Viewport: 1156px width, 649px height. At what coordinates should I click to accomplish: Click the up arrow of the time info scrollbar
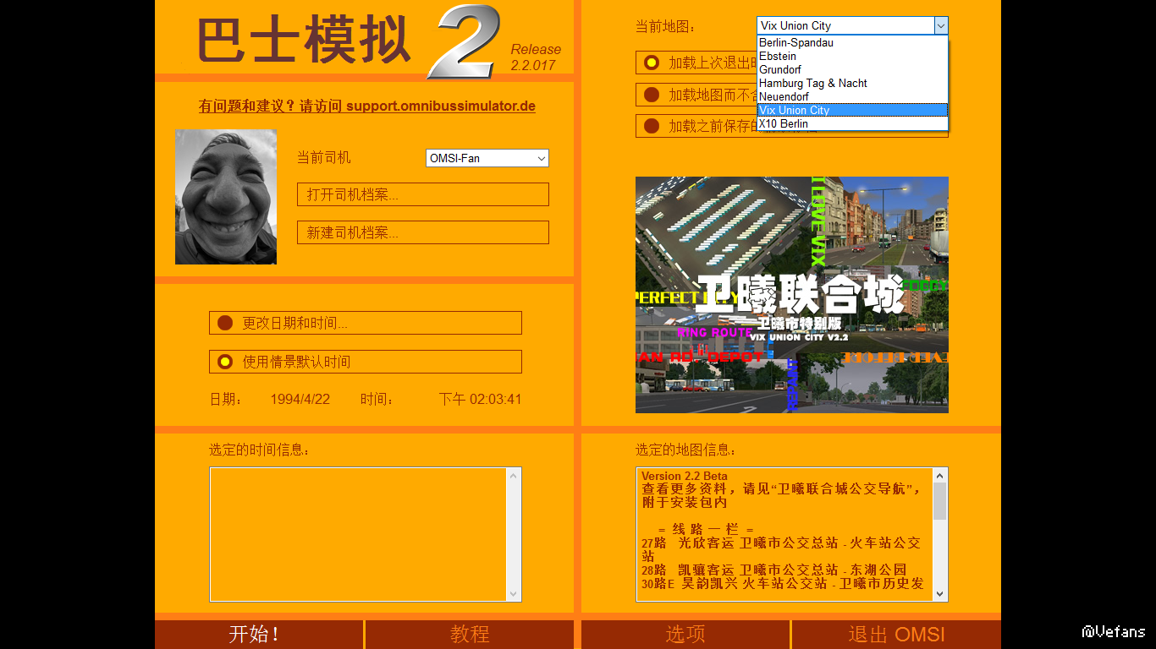point(514,475)
